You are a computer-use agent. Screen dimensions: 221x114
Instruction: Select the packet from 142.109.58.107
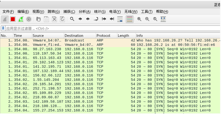point(110,102)
